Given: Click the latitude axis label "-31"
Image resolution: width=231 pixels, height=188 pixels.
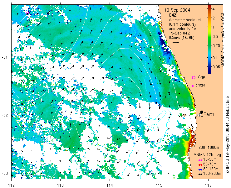Looking at the screenshot, I should pos(5,57).
